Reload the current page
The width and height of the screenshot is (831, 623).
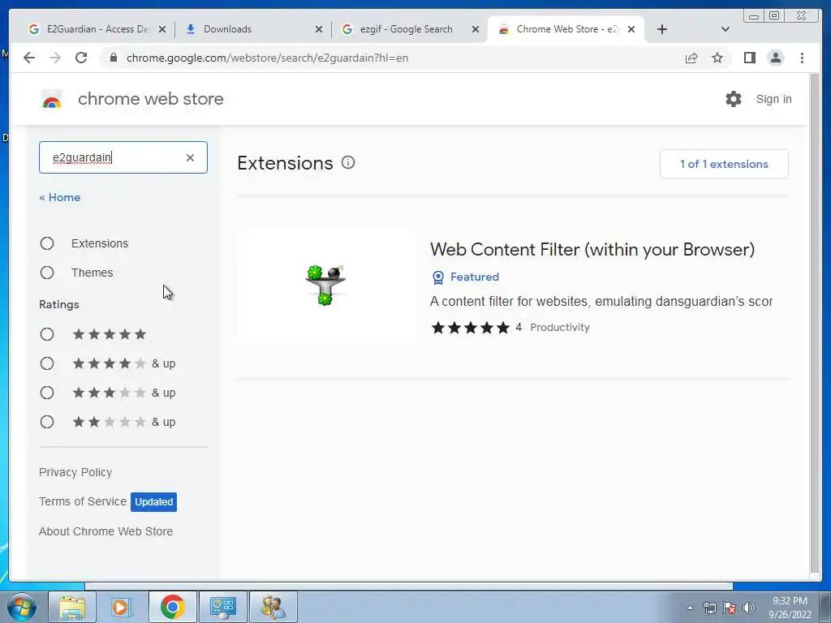tap(81, 58)
